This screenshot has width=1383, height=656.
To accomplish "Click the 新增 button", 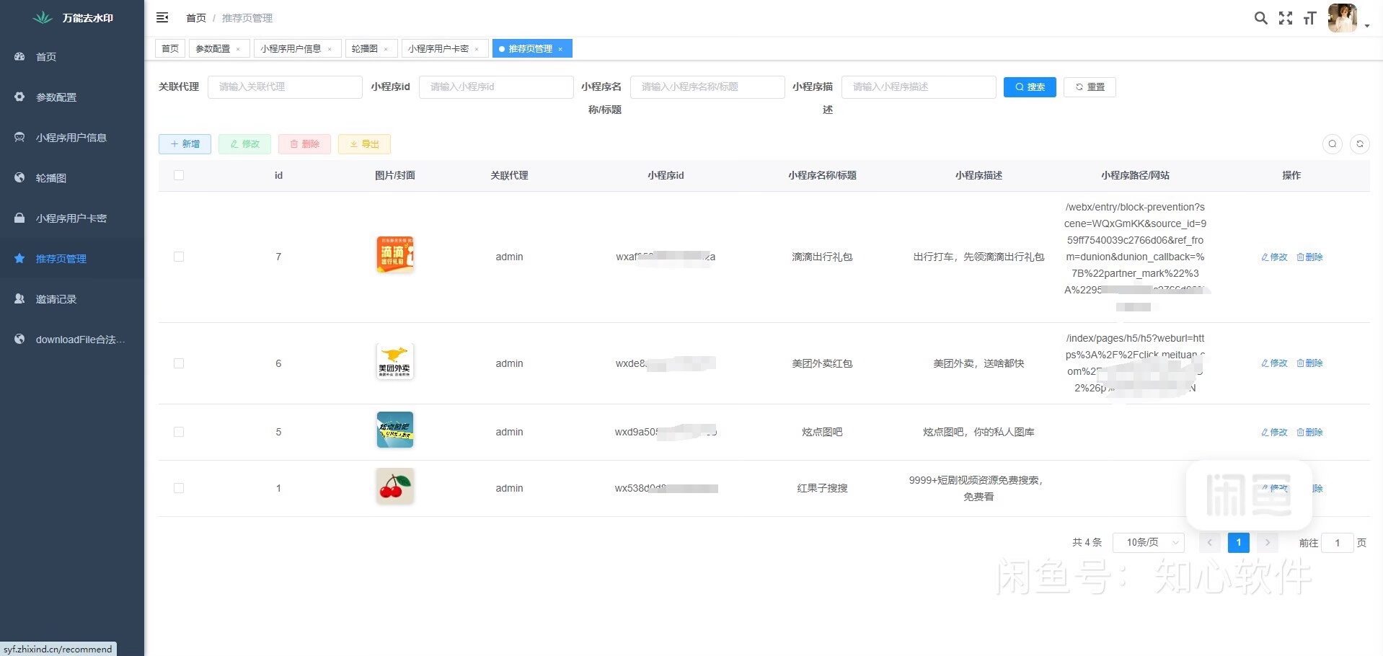I will click(x=185, y=144).
